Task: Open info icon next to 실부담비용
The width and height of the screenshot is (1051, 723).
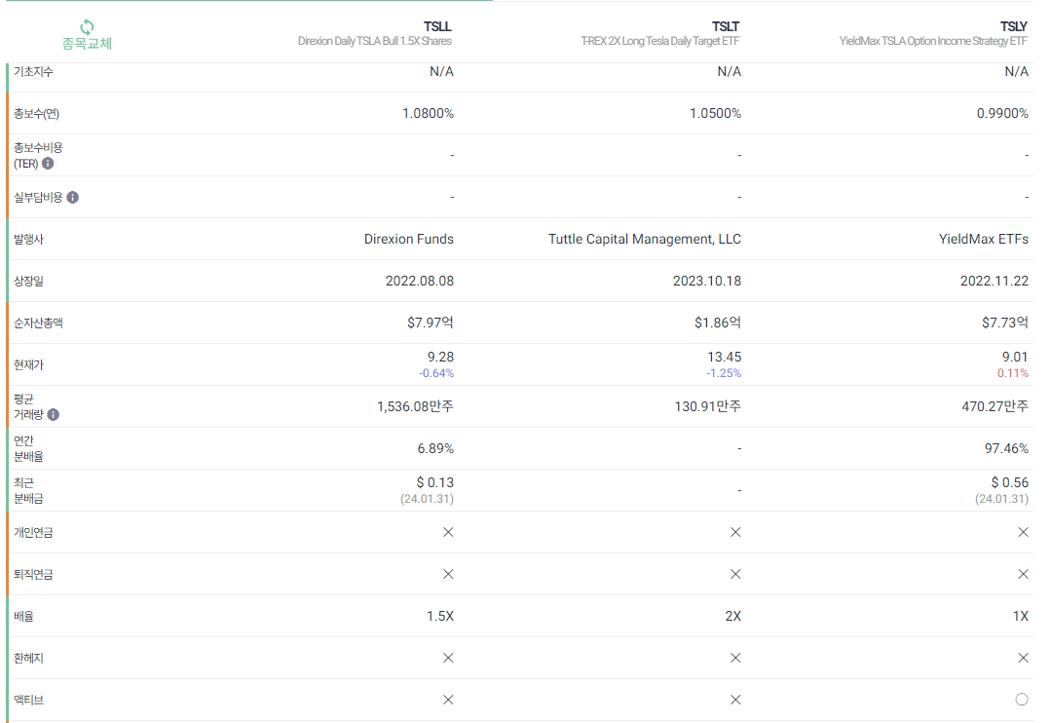Action: point(72,197)
